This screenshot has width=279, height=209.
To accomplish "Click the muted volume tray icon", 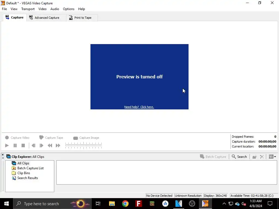I will click(x=244, y=204).
